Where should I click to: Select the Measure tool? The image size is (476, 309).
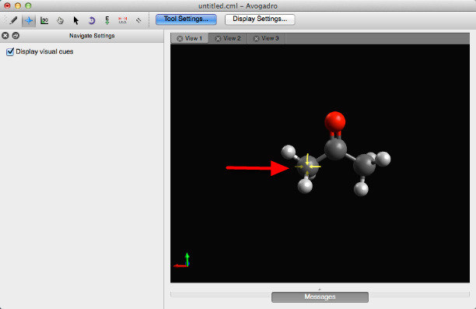(123, 20)
